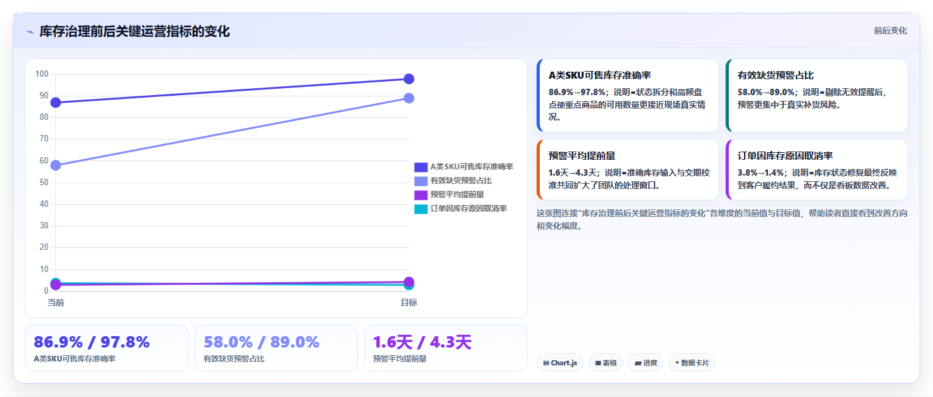Click the 3.8%→1.4% value text
This screenshot has width=933, height=397.
(x=760, y=172)
